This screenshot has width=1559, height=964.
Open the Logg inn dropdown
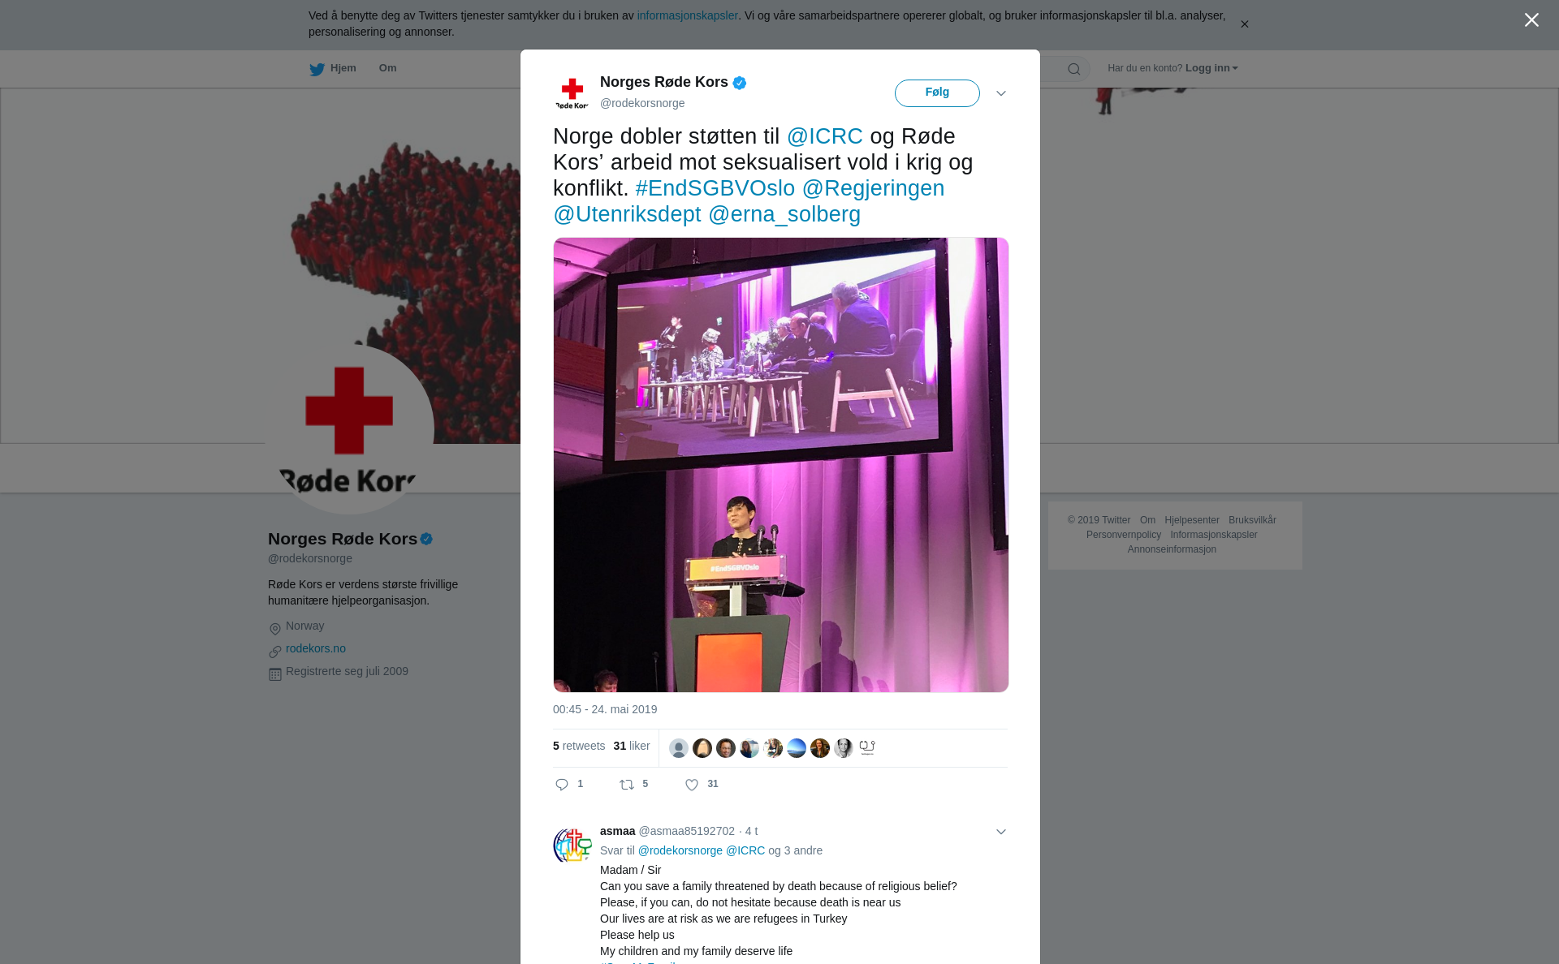(1211, 68)
